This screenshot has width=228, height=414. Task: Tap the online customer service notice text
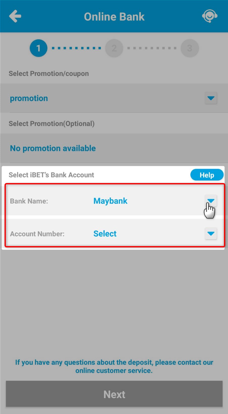[x=114, y=366]
